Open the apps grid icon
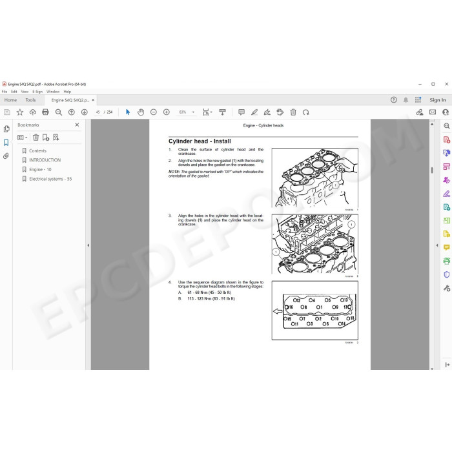The width and height of the screenshot is (452, 452). [418, 99]
